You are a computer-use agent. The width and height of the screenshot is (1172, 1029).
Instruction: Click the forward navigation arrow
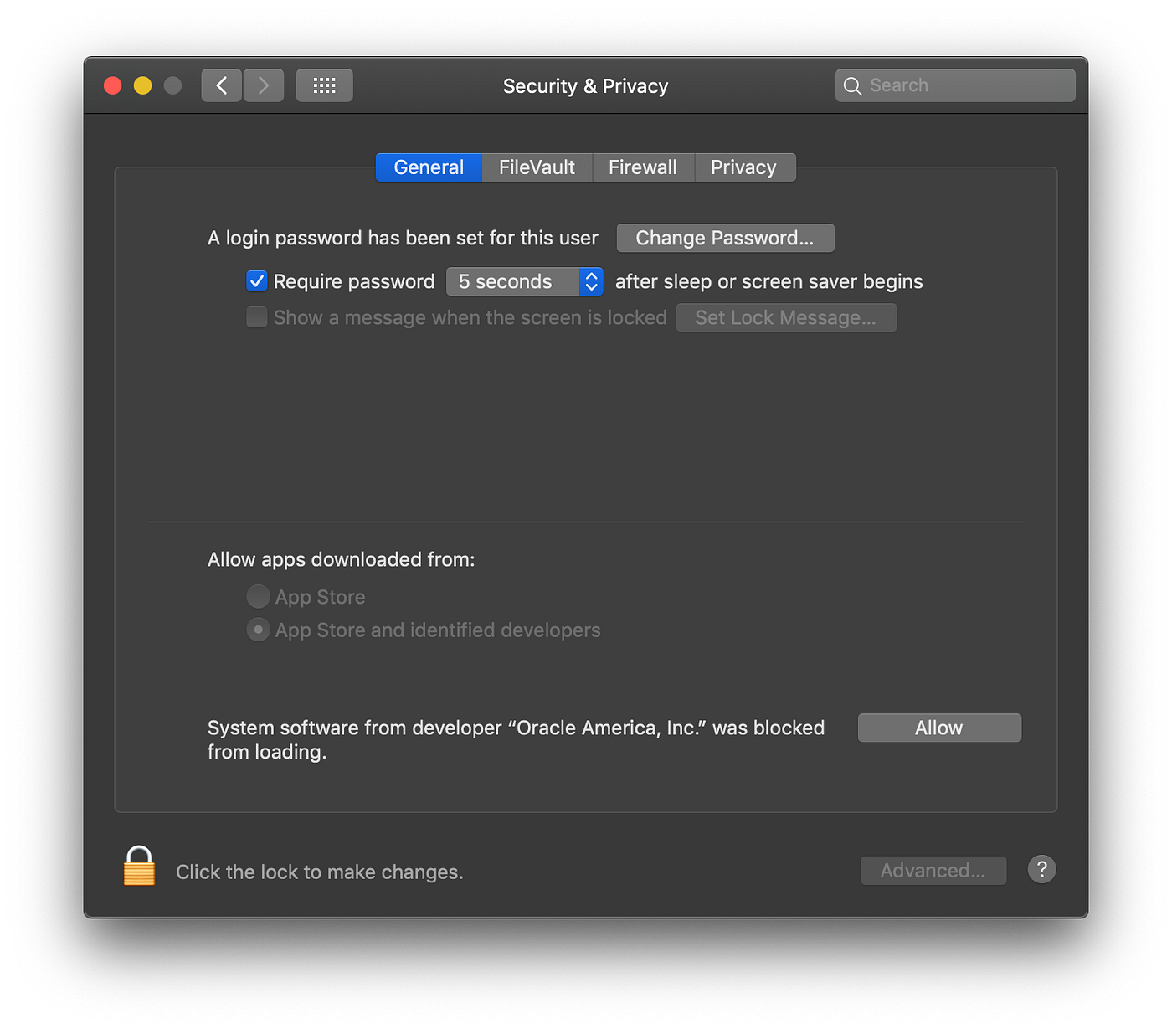[263, 85]
